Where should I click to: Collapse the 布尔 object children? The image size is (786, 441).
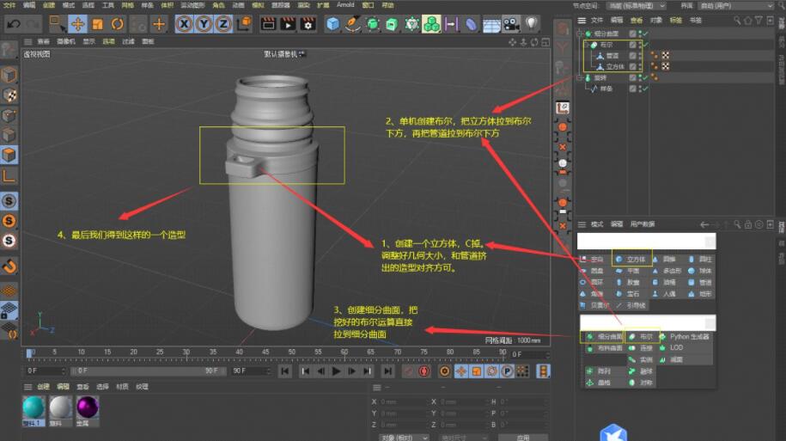pyautogui.click(x=586, y=45)
